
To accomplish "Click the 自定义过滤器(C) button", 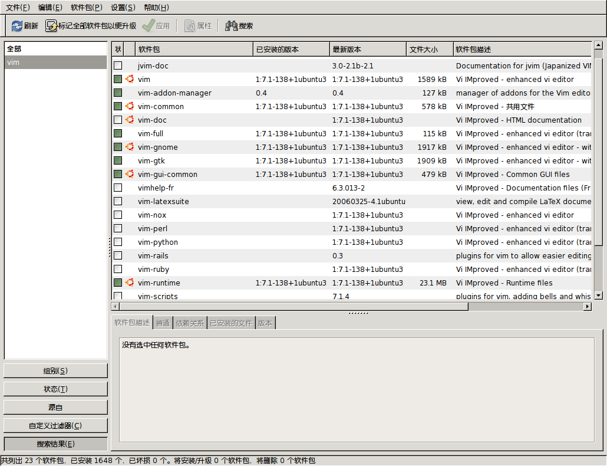I will pyautogui.click(x=55, y=425).
